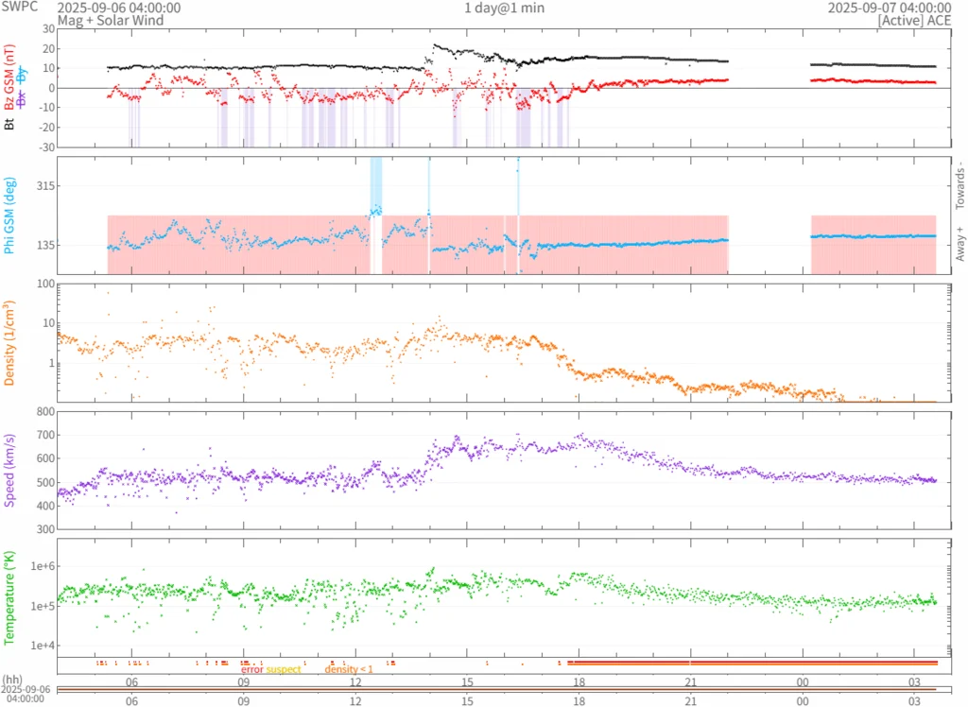Click the 'Towards -' sector label
968x707 pixels.
click(x=961, y=184)
